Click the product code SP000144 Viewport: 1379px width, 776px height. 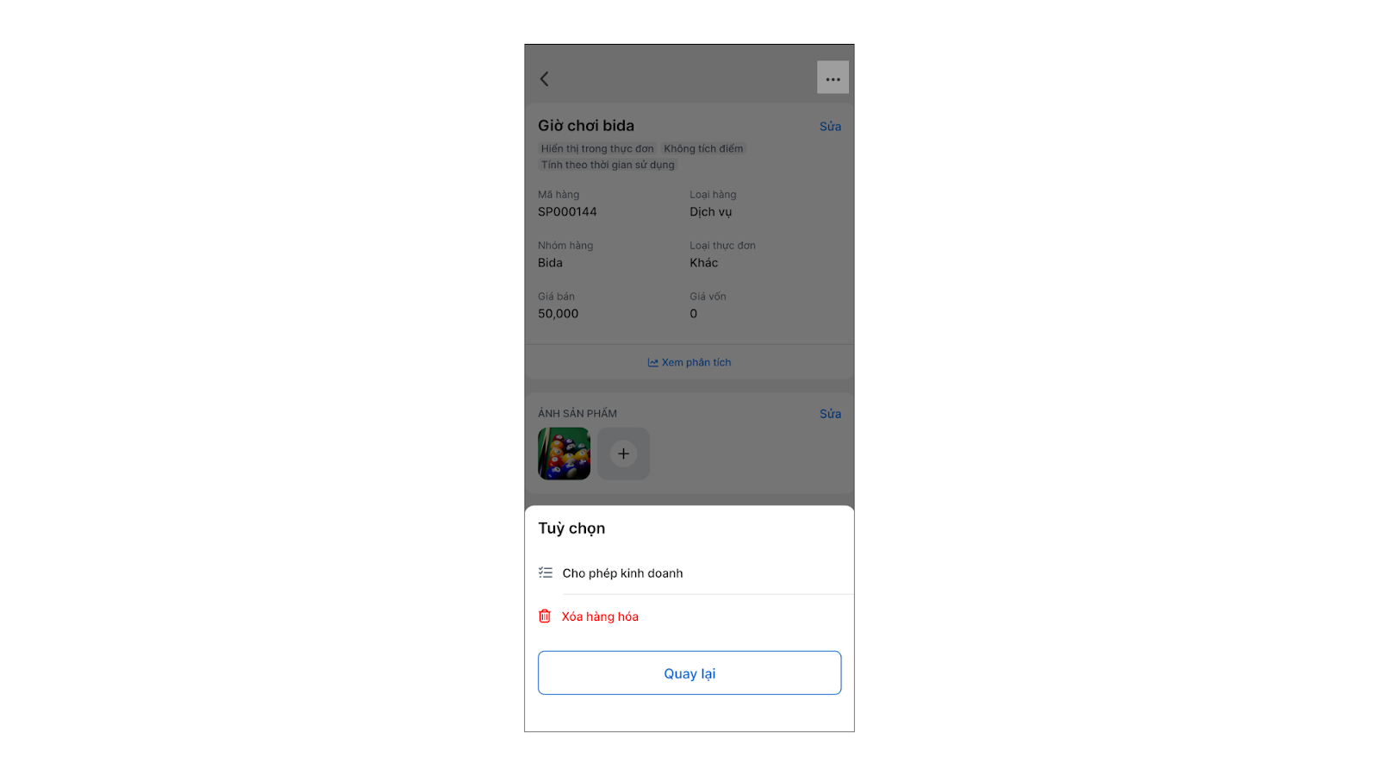pos(567,211)
